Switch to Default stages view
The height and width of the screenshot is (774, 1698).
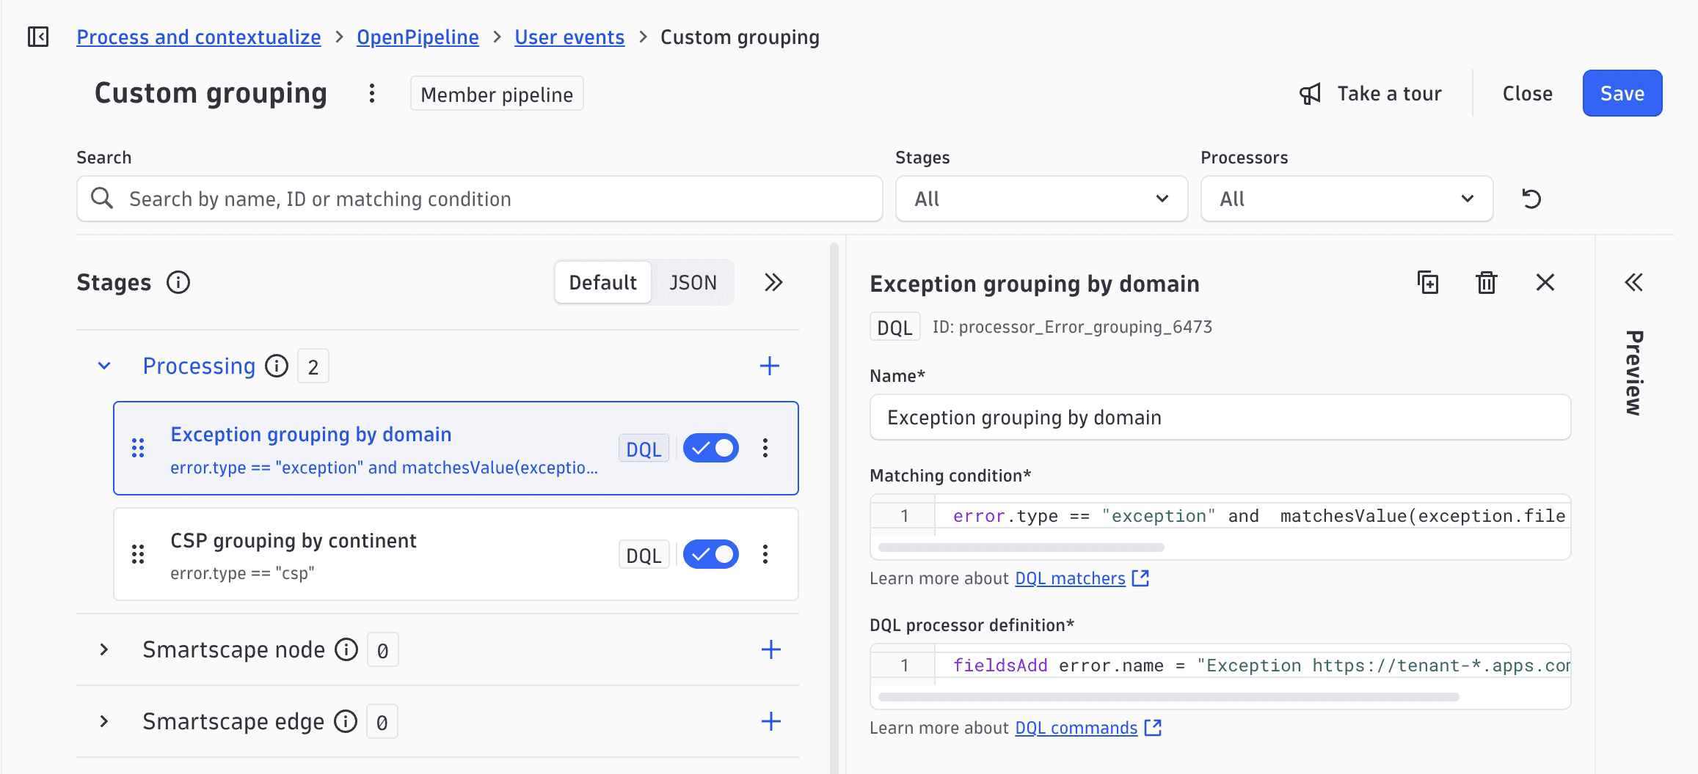pos(602,282)
